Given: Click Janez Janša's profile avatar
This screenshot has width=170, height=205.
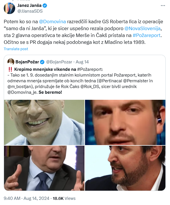Looking at the screenshot, I should point(9,8).
